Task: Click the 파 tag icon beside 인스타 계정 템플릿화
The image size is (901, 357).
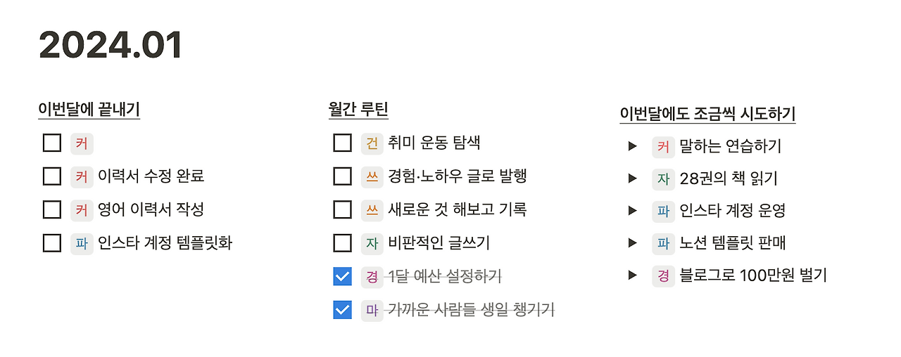Action: tap(82, 243)
